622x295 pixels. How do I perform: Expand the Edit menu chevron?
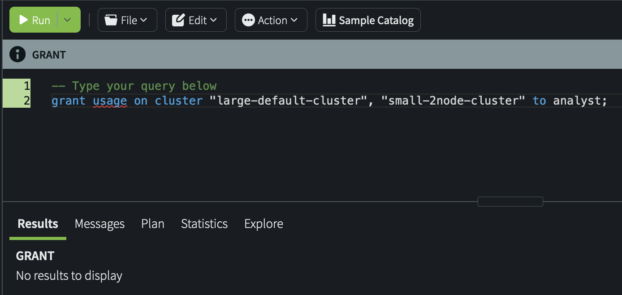[x=213, y=20]
